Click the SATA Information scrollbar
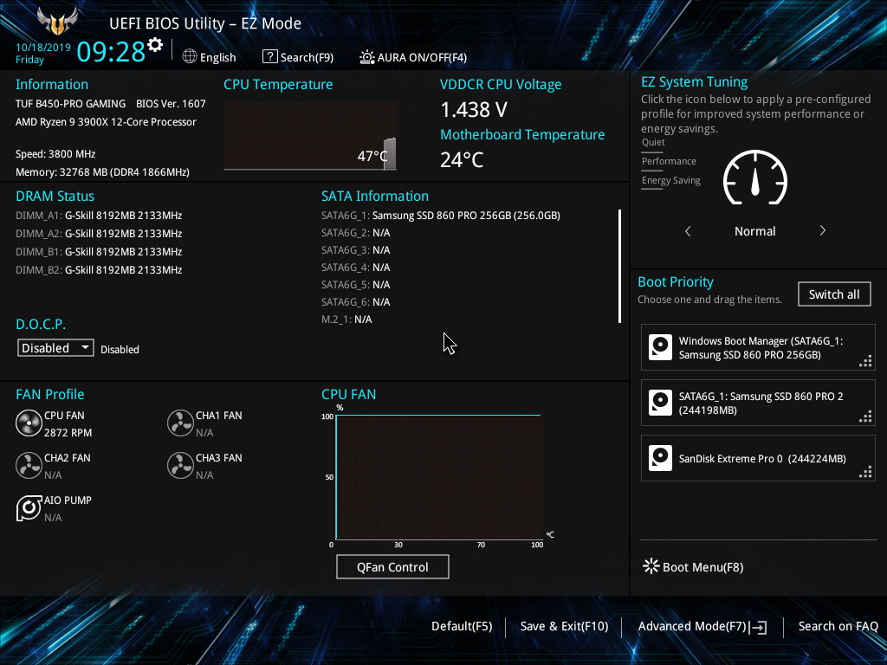Screen dimensions: 887x665 [x=620, y=266]
